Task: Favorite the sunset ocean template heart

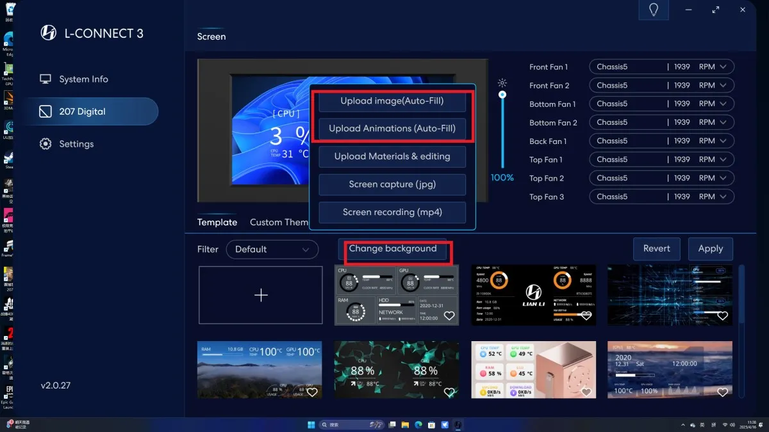Action: [x=722, y=392]
